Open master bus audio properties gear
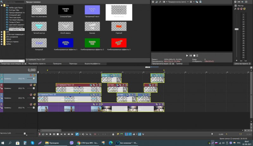Image resolution: width=253 pixels, height=146 pixels. pos(235,2)
